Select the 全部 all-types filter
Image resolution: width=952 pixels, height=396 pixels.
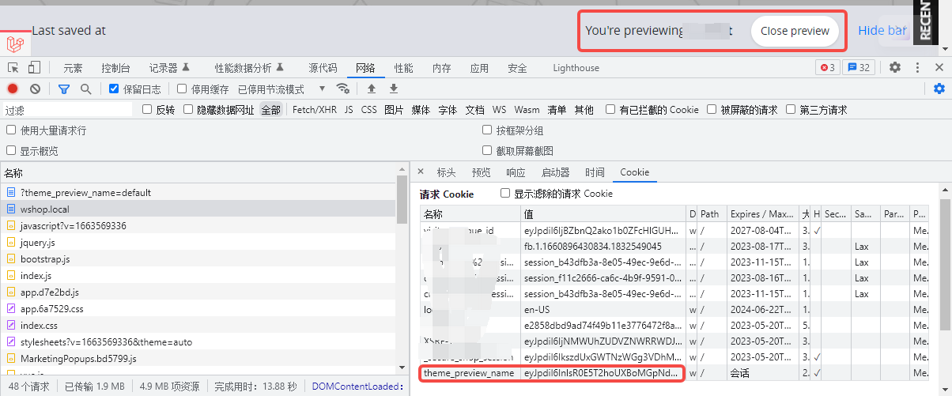click(x=270, y=110)
